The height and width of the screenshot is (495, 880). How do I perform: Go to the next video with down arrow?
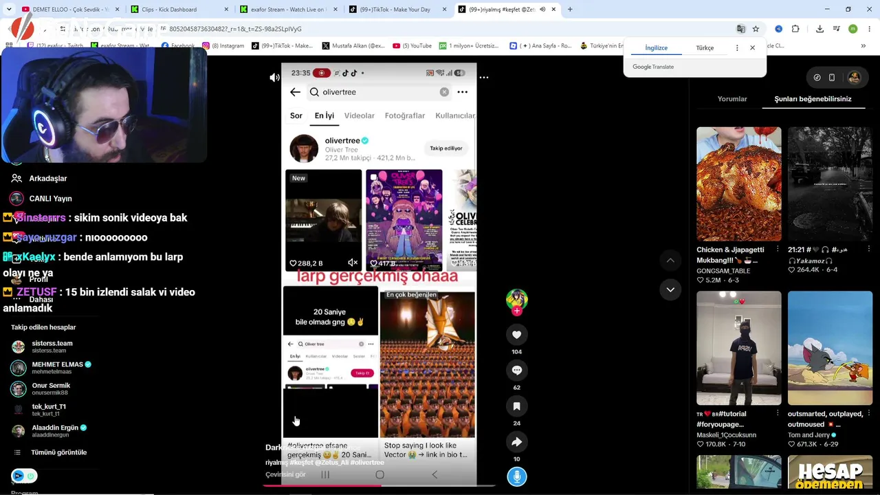pyautogui.click(x=670, y=289)
